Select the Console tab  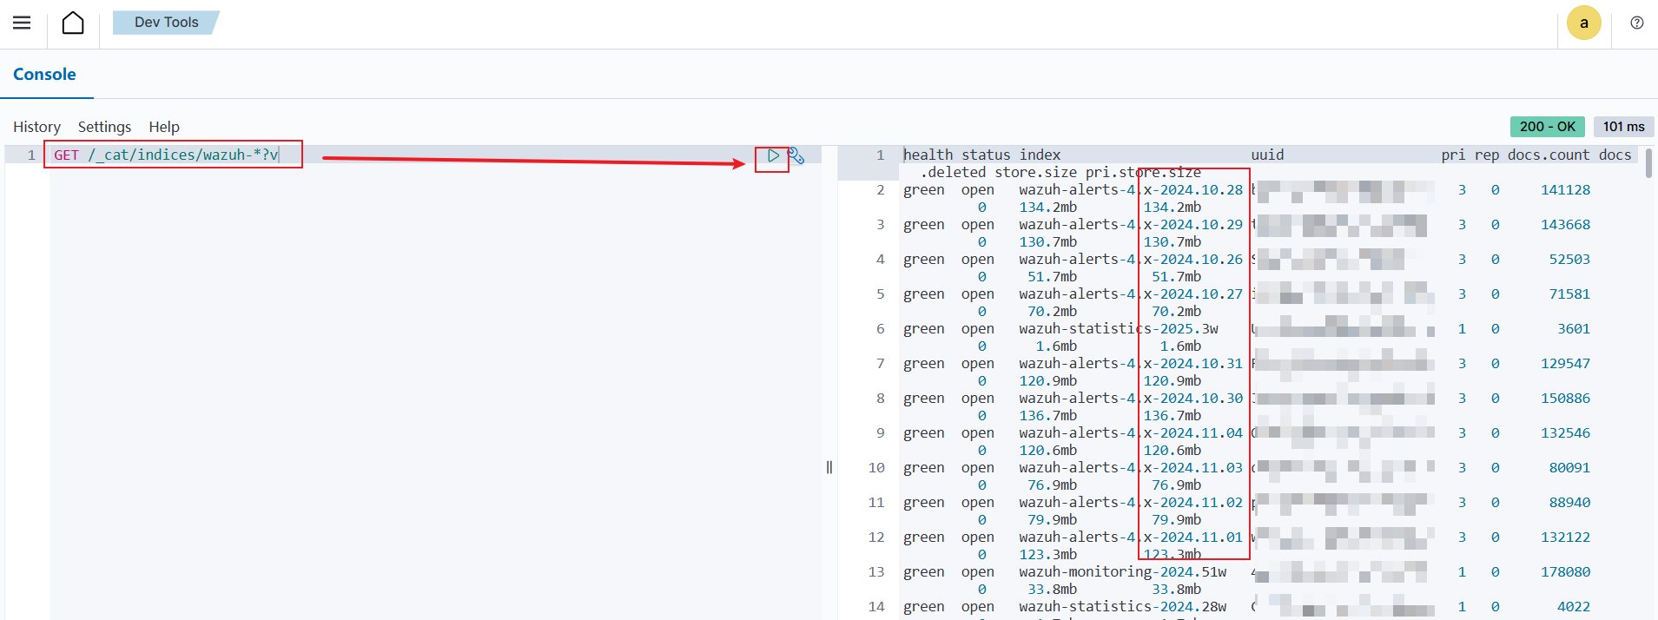tap(44, 75)
